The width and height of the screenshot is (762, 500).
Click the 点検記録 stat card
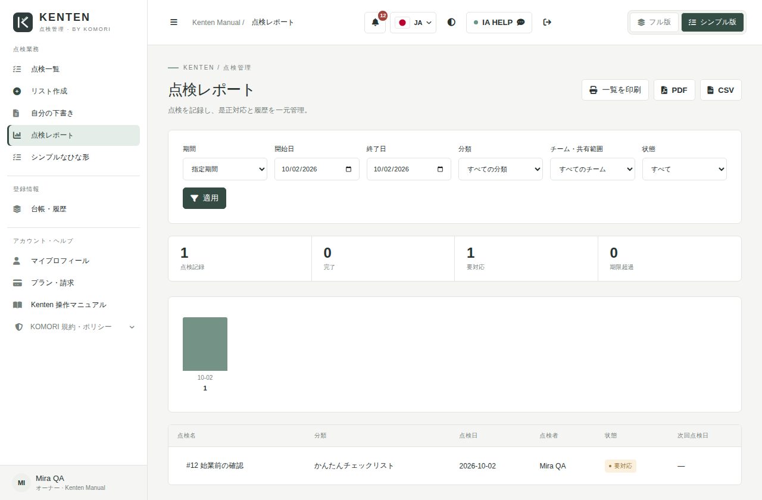tap(240, 258)
